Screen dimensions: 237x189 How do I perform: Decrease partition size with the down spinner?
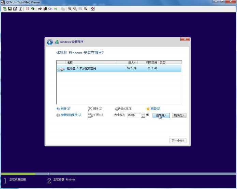coord(143,116)
